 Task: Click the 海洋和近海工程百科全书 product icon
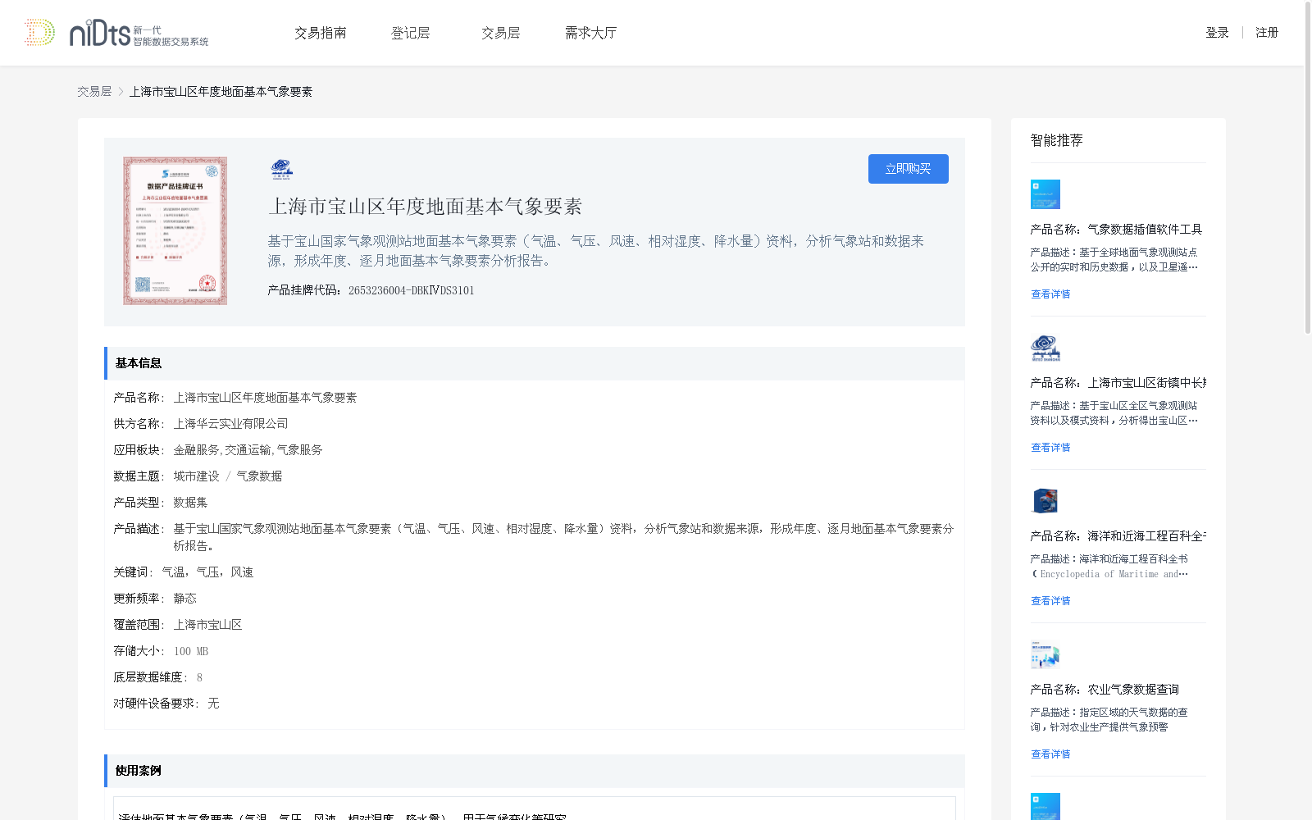1045,501
